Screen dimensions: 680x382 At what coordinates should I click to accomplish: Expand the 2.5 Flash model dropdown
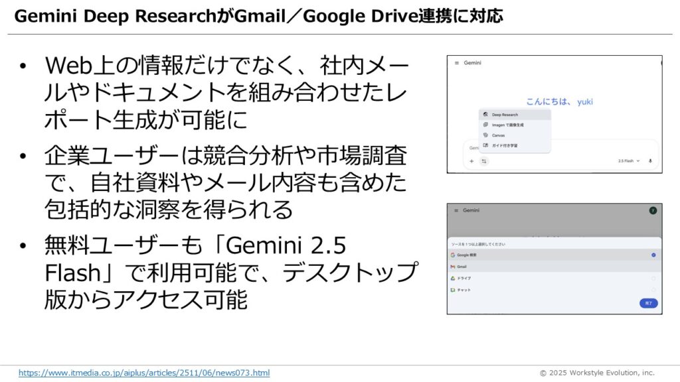point(629,161)
